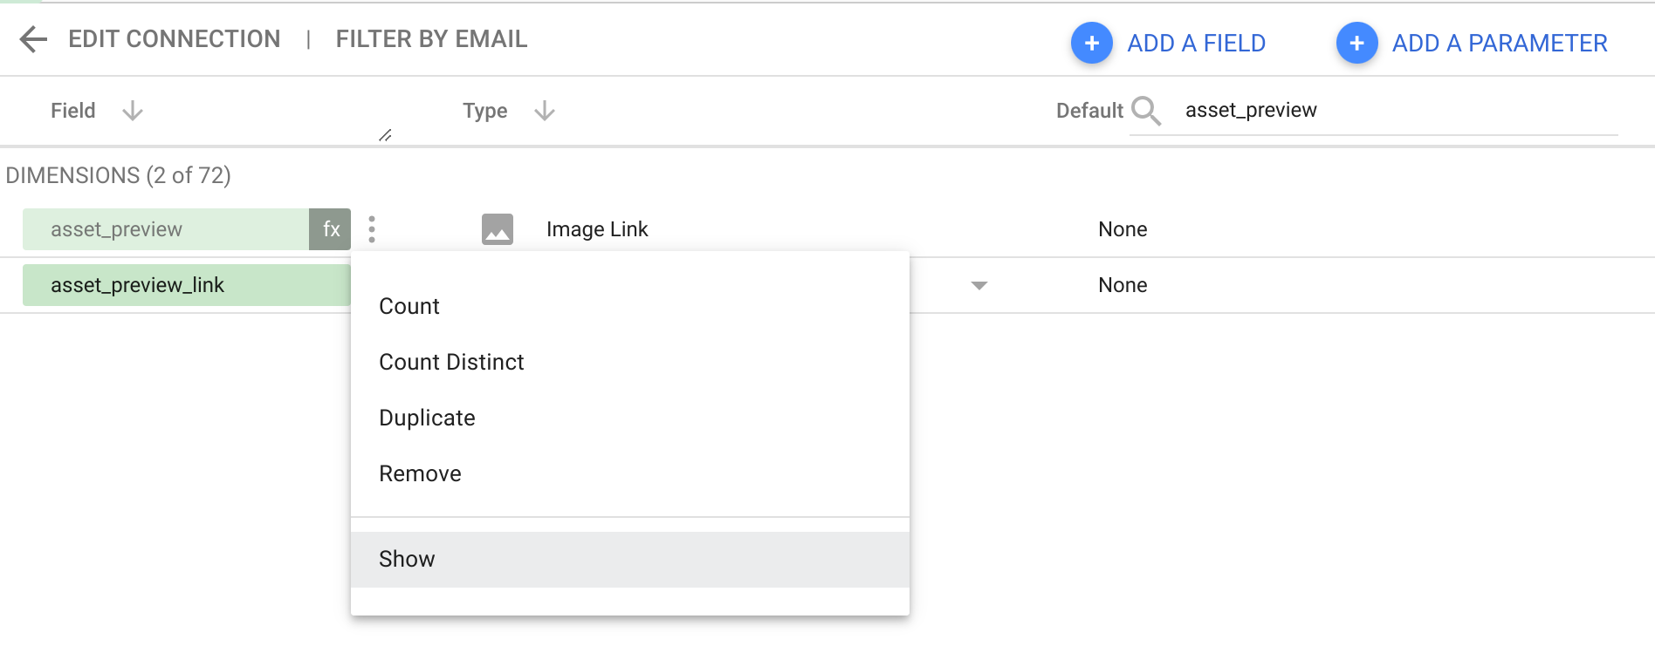Open the Image Link type selector
The width and height of the screenshot is (1655, 653).
pyautogui.click(x=597, y=229)
